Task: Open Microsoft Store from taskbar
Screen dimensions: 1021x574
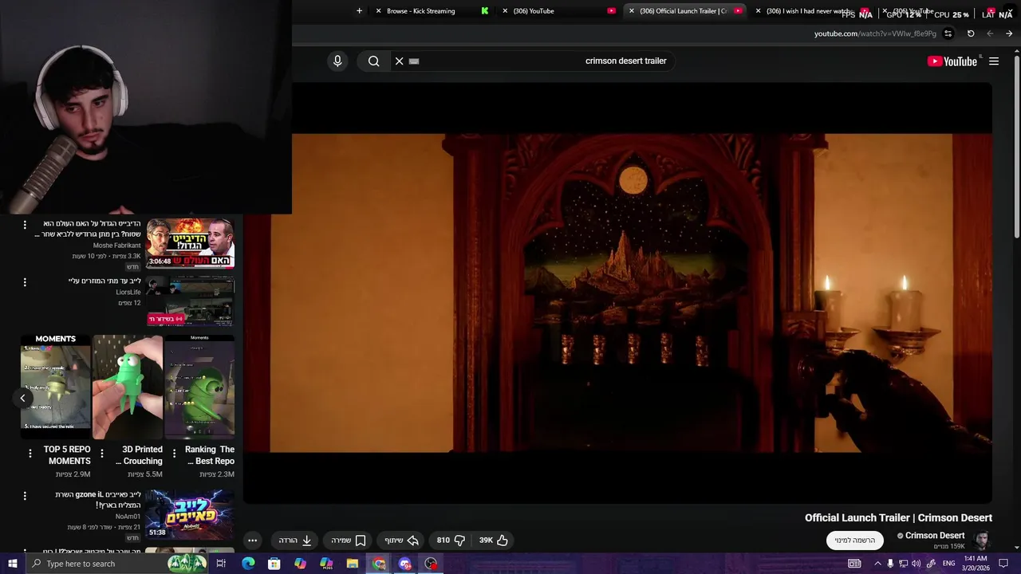Action: click(x=274, y=564)
